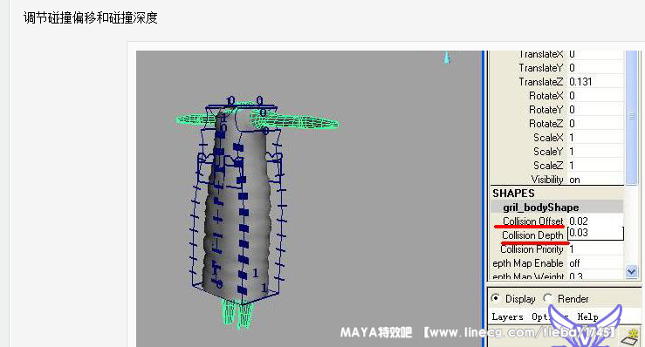Viewport: 645px width, 347px height.
Task: Select the Render radio button
Action: pyautogui.click(x=547, y=298)
